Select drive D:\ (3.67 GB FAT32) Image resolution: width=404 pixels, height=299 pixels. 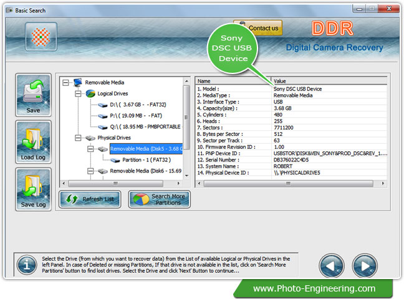[138, 105]
